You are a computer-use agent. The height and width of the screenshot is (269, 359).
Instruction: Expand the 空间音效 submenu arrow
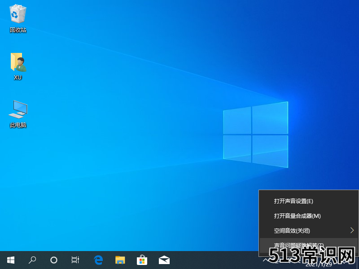click(x=352, y=230)
